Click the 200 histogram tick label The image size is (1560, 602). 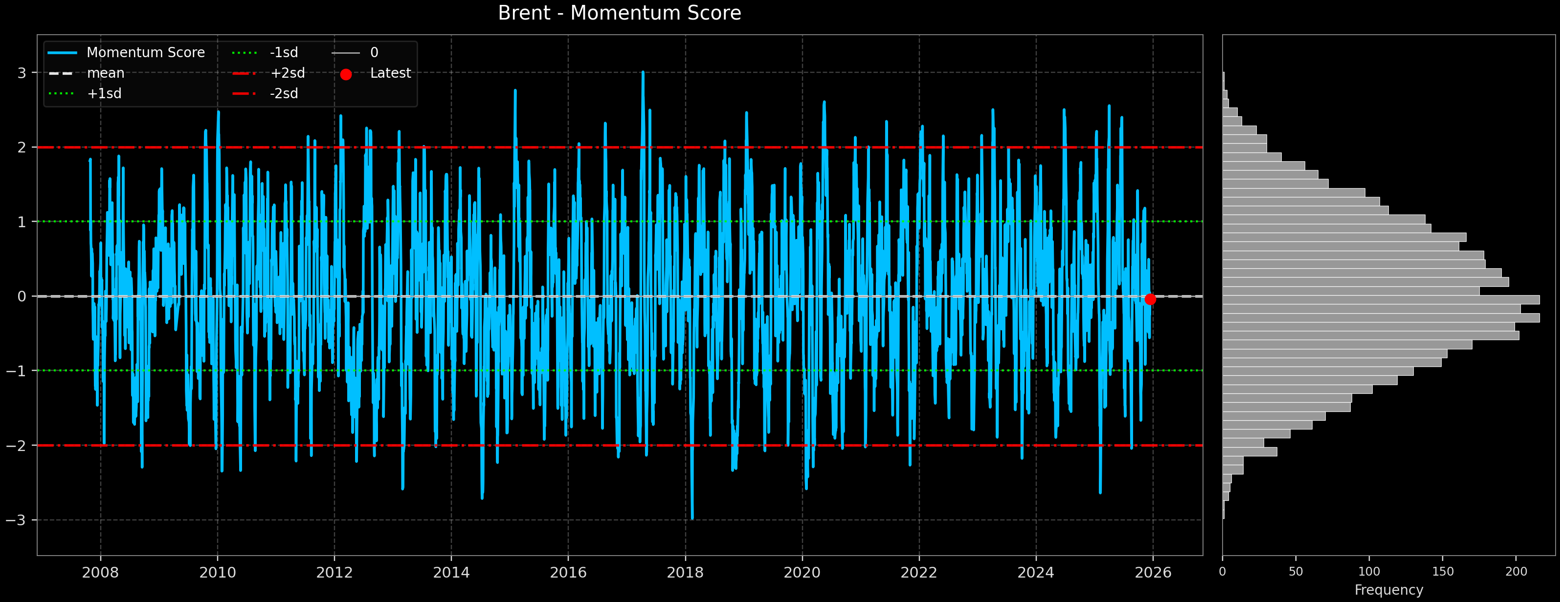coord(1516,572)
